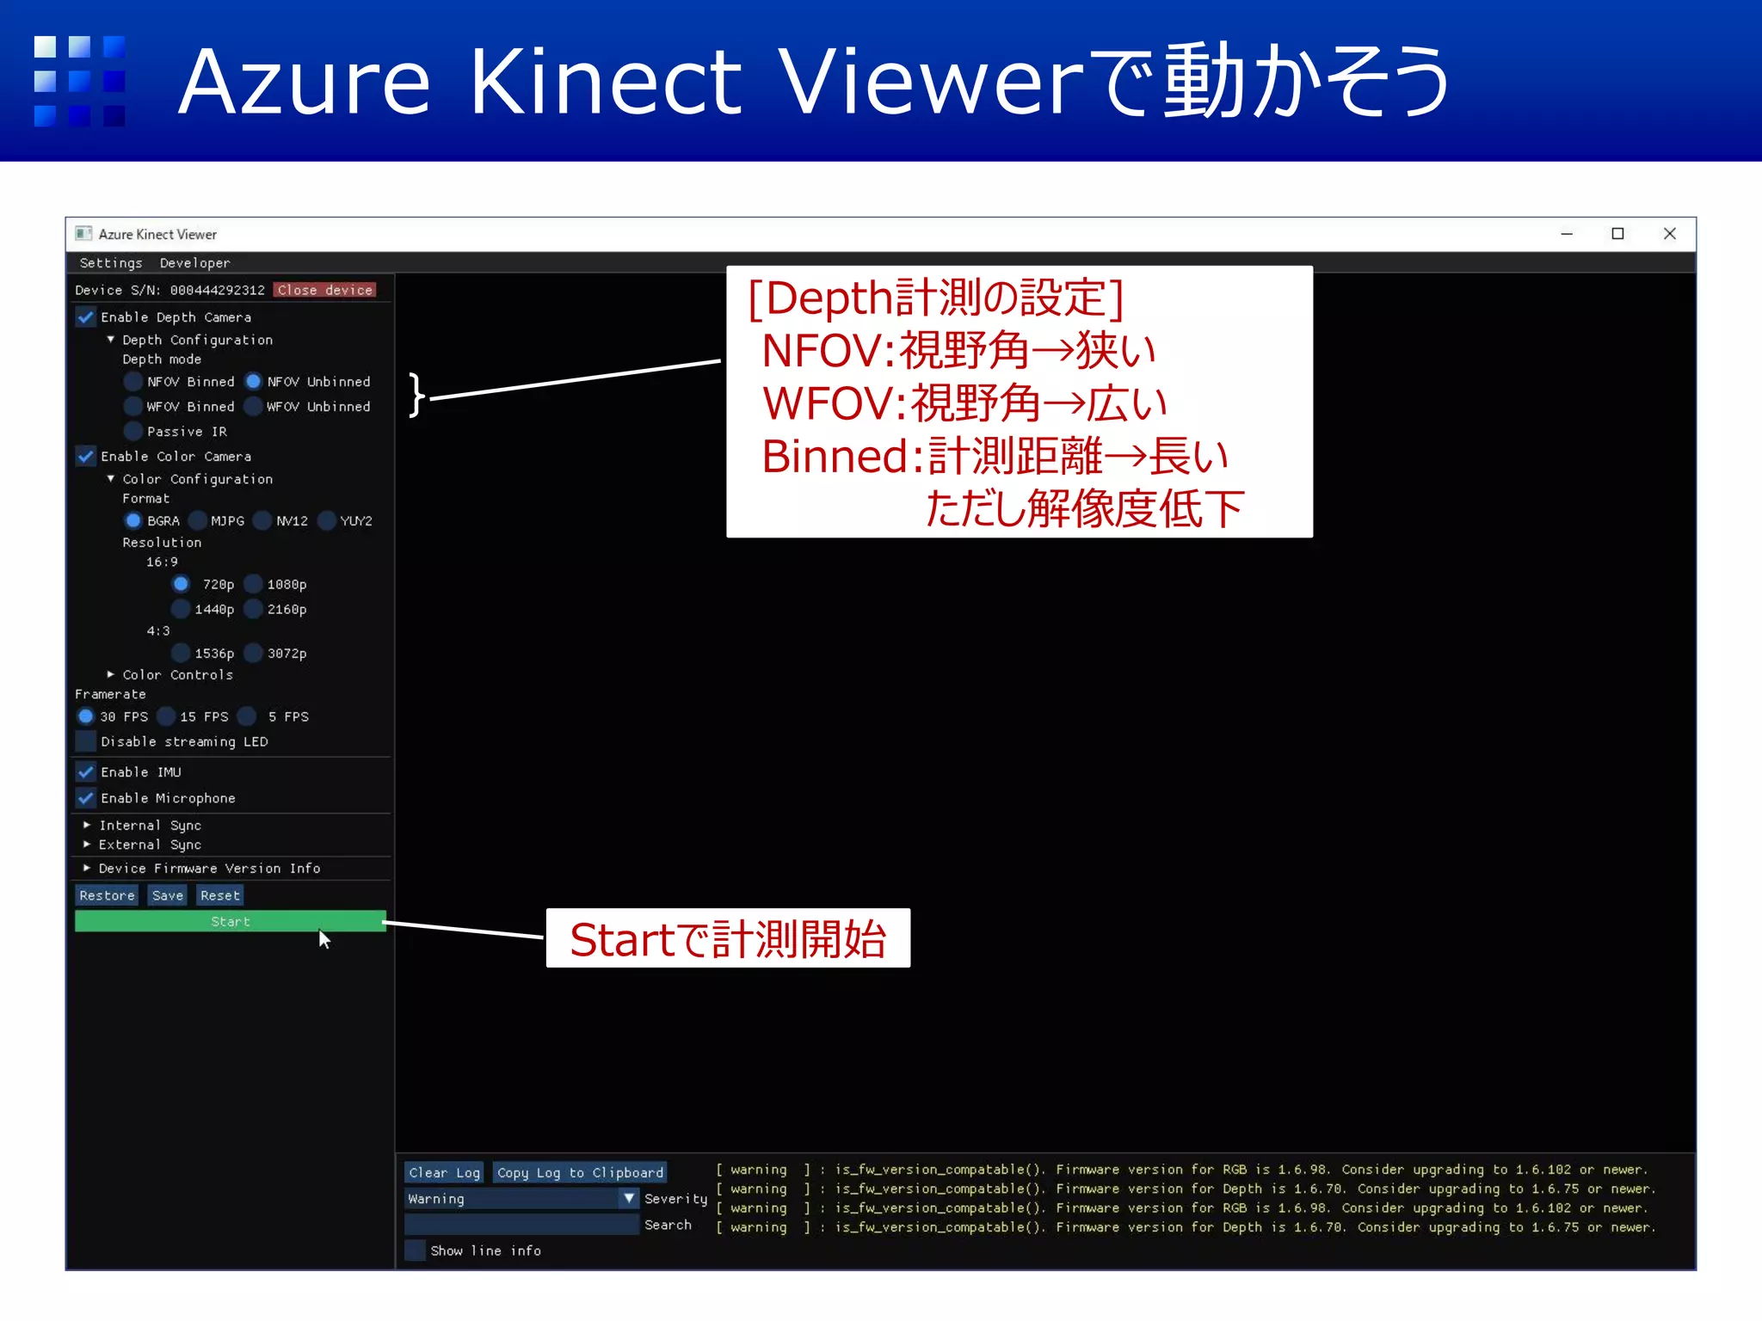
Task: Click Copy Log to Clipboard
Action: click(580, 1173)
